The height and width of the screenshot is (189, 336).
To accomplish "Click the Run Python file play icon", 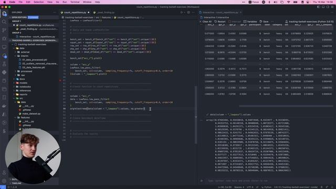I will pos(182,13).
